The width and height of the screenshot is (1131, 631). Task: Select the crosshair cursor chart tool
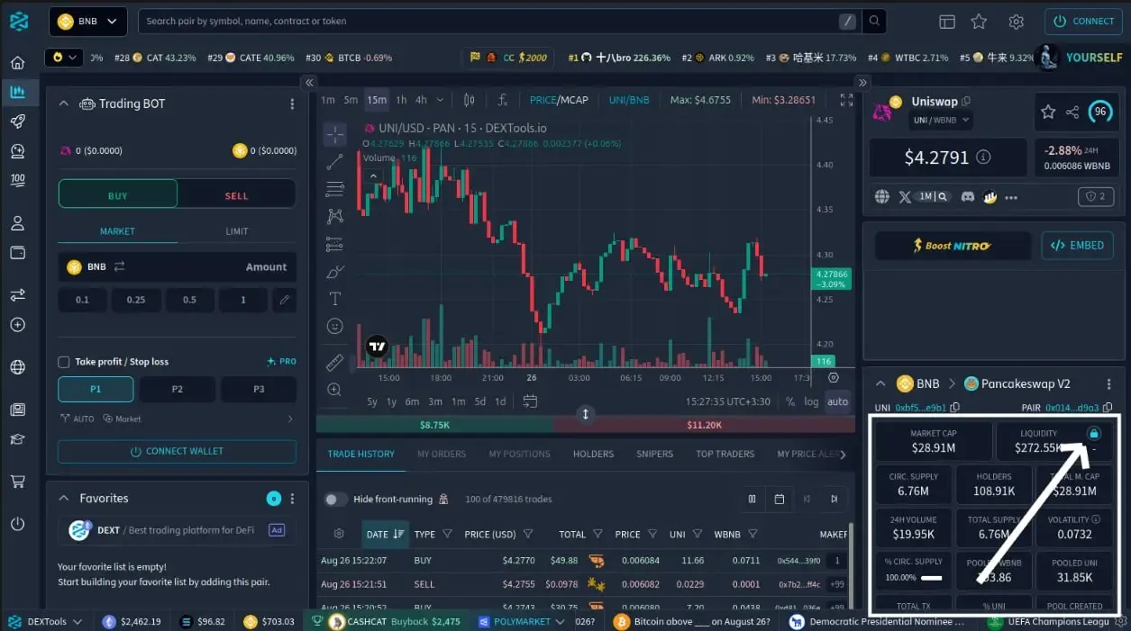[x=335, y=135]
